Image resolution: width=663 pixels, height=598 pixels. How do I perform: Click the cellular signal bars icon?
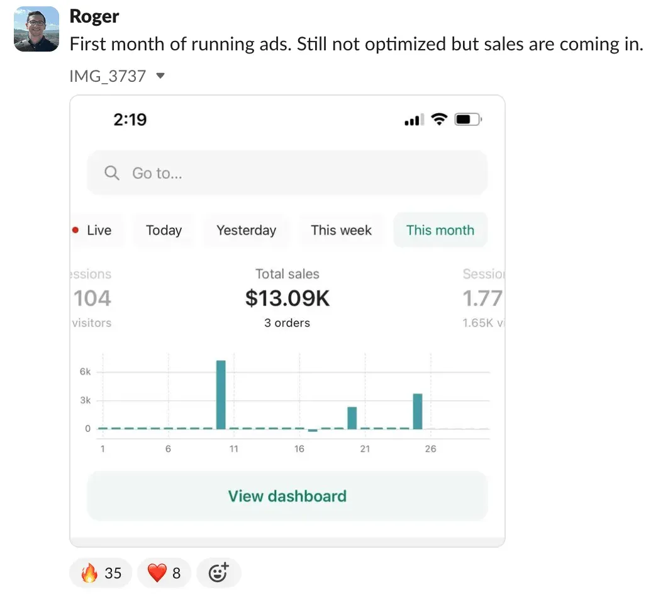click(415, 120)
